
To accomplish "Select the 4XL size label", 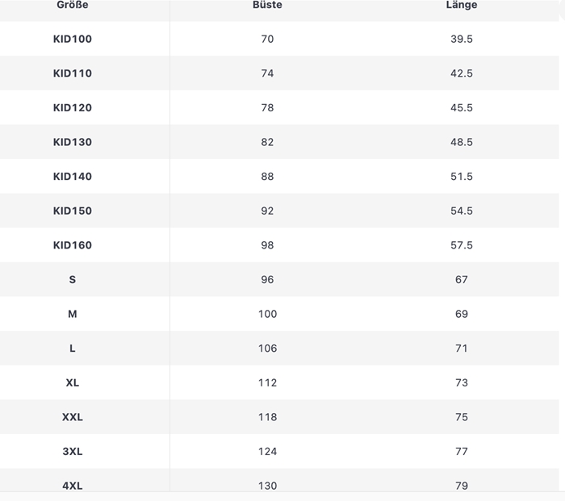I will 73,486.
